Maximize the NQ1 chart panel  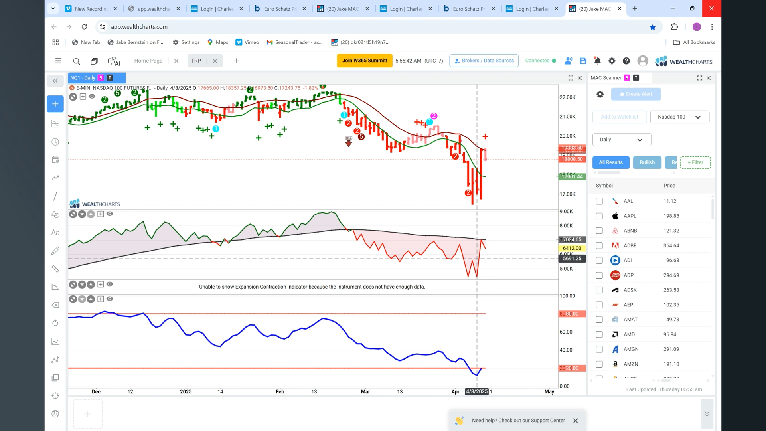point(571,78)
